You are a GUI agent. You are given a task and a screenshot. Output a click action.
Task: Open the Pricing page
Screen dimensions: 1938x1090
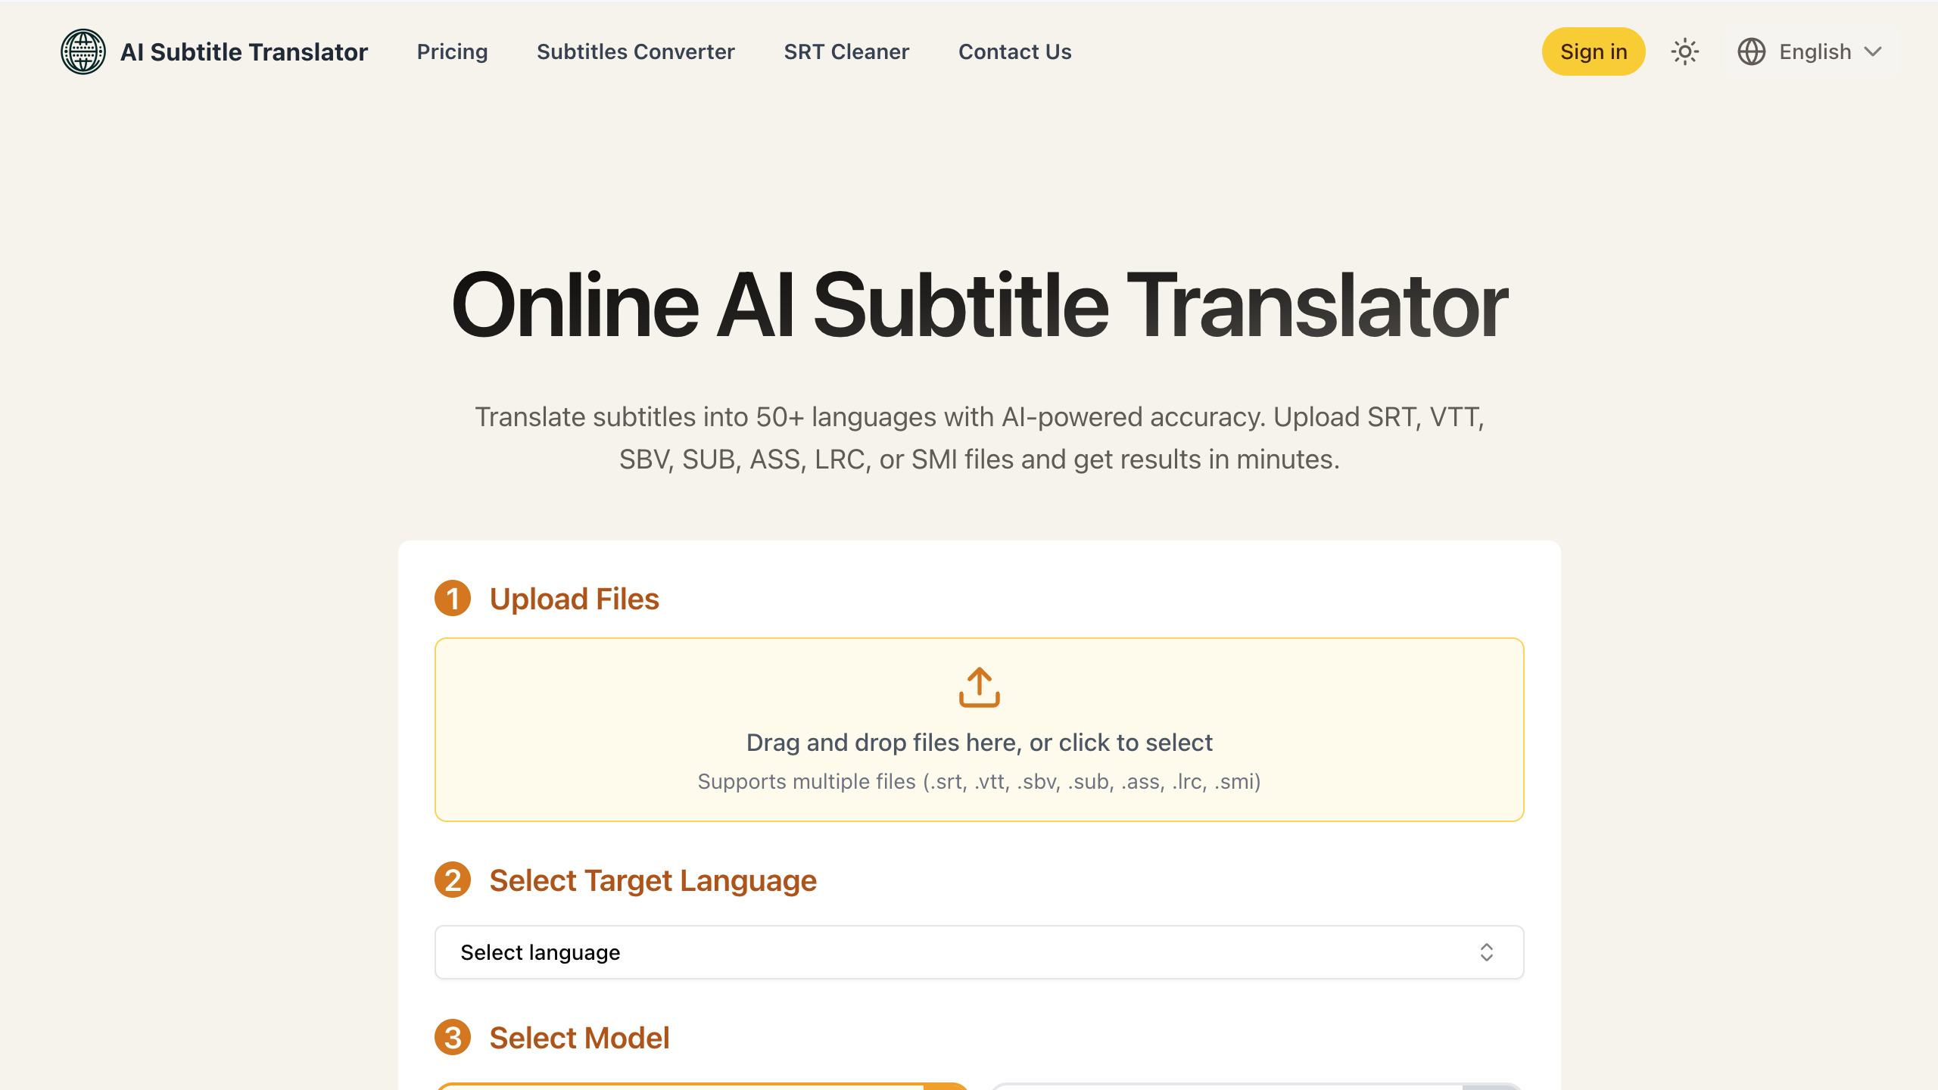point(452,51)
